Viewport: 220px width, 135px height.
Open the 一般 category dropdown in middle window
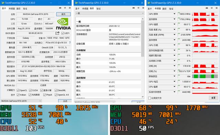[110, 13]
